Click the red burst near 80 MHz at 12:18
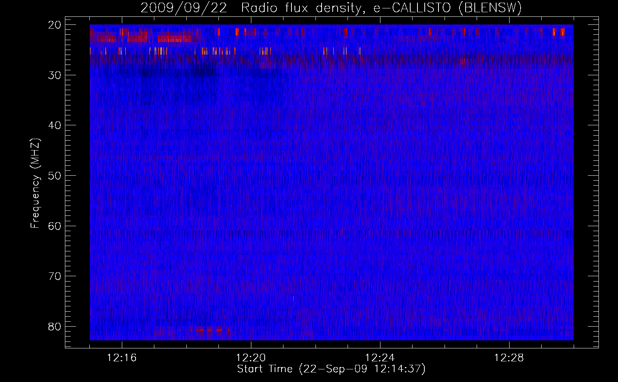 (x=209, y=330)
